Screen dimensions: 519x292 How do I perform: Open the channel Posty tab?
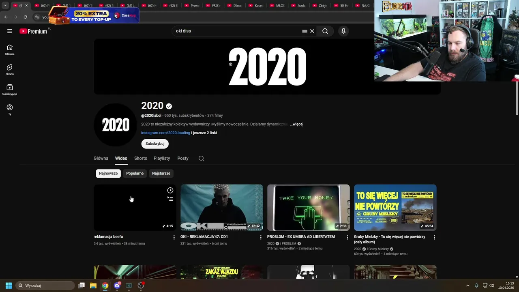tap(183, 158)
